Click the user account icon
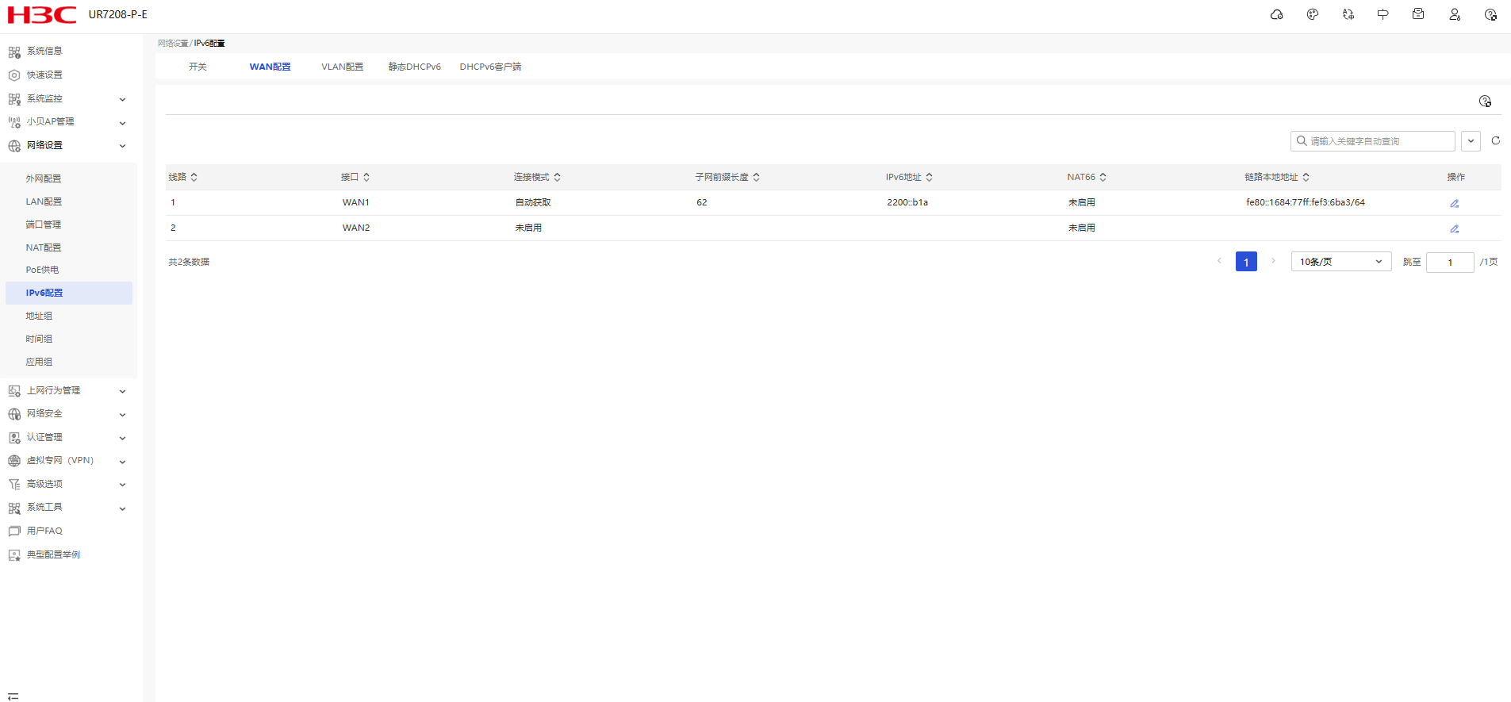The width and height of the screenshot is (1511, 702). click(1454, 14)
